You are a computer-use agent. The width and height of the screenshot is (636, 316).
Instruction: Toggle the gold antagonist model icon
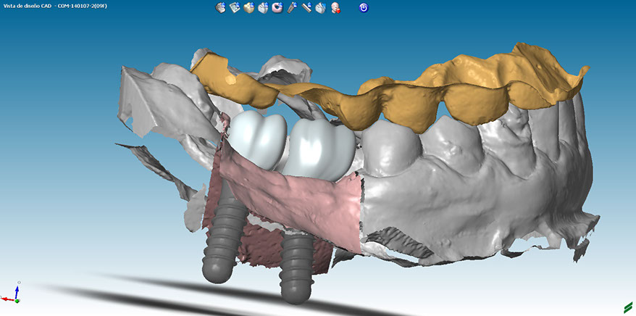coord(248,8)
